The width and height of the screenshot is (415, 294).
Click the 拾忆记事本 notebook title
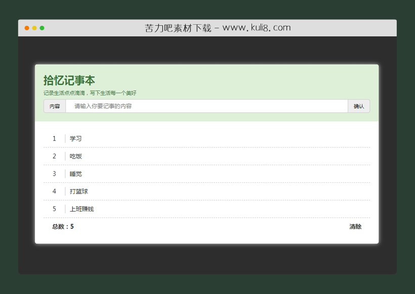pos(71,81)
